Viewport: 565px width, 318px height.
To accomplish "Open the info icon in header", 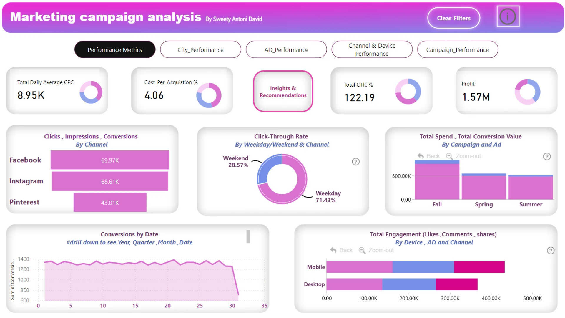I will (x=508, y=16).
